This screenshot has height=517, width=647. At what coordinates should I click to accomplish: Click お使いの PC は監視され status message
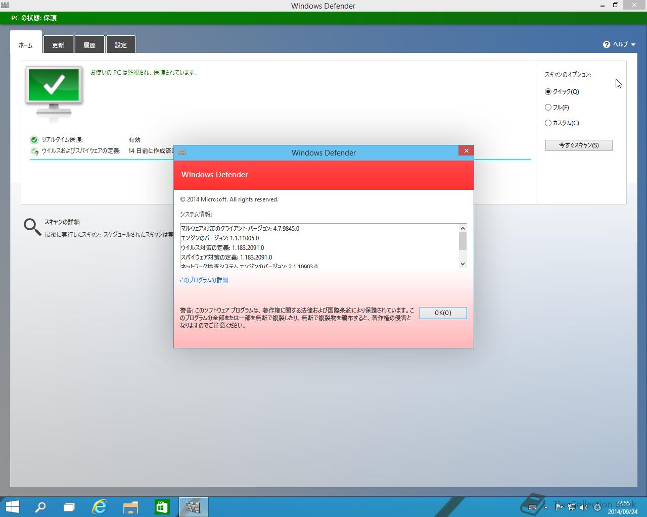pos(144,73)
